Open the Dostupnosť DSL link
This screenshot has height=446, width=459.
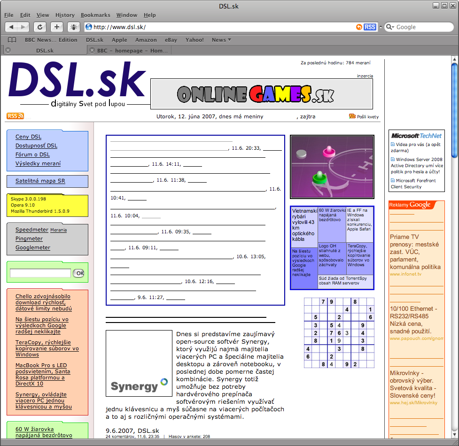point(36,146)
